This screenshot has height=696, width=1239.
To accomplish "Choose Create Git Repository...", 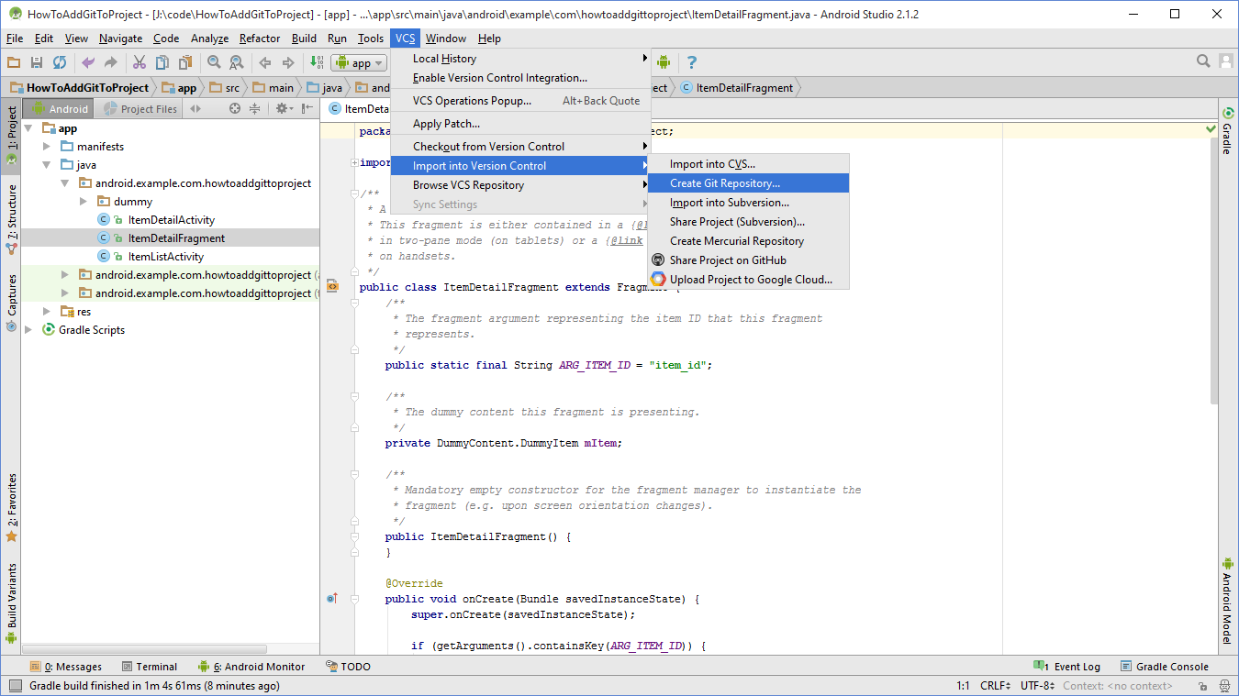I will pos(749,183).
